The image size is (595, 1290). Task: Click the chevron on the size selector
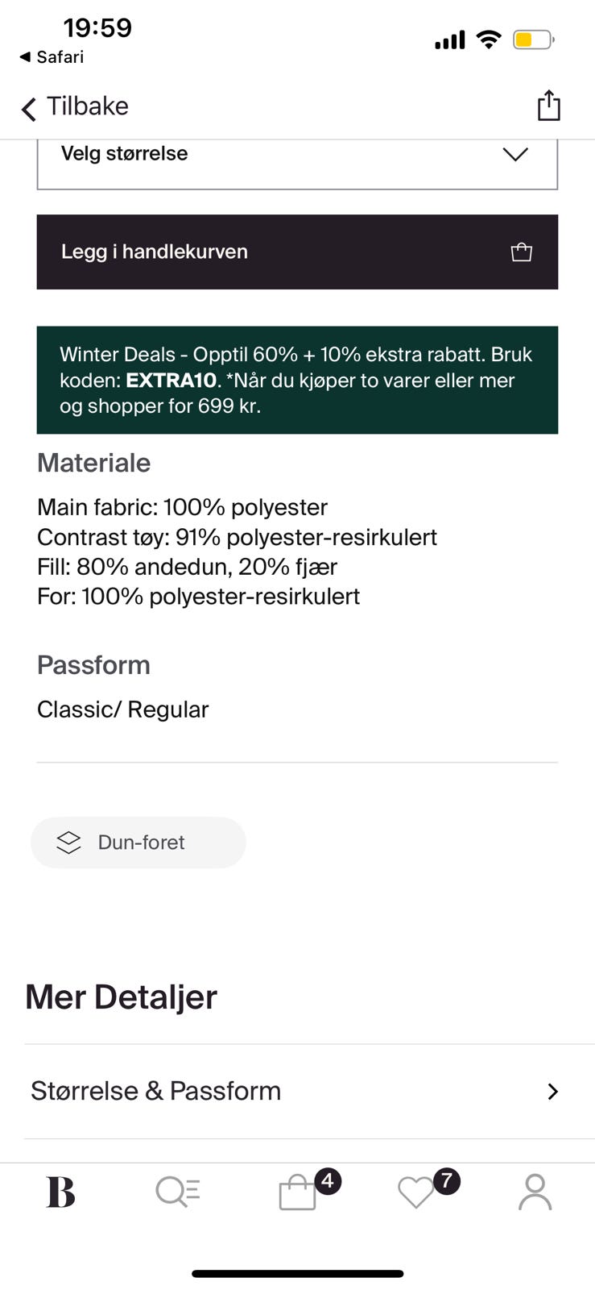[x=515, y=154]
